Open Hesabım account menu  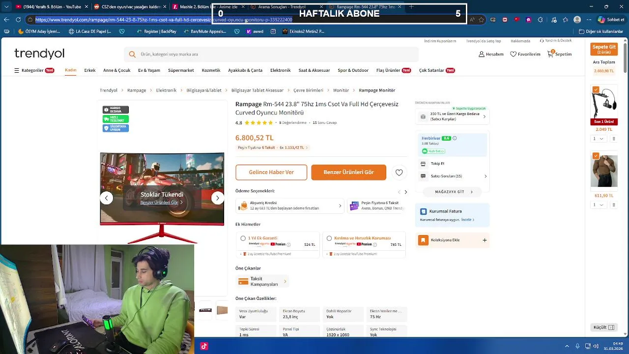[491, 54]
